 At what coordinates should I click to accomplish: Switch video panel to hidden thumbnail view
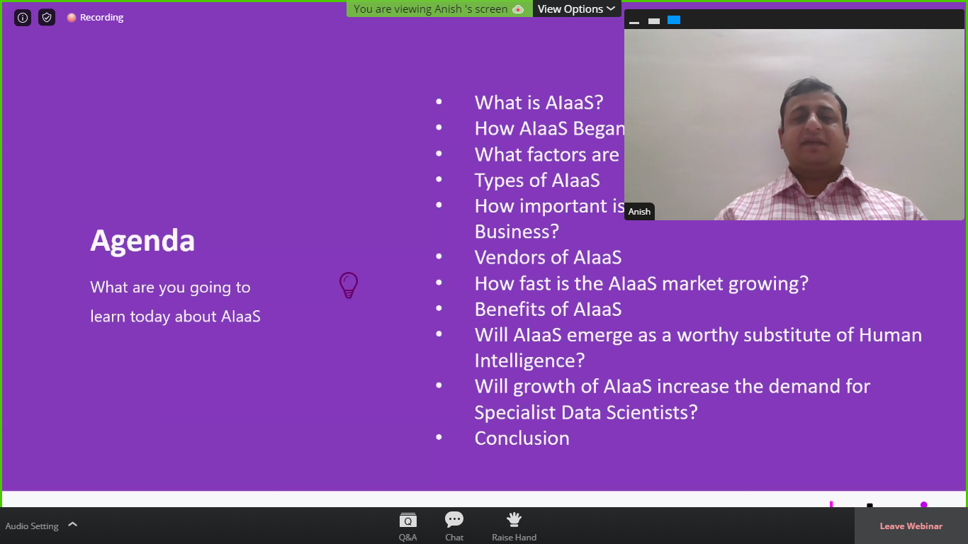tap(634, 21)
